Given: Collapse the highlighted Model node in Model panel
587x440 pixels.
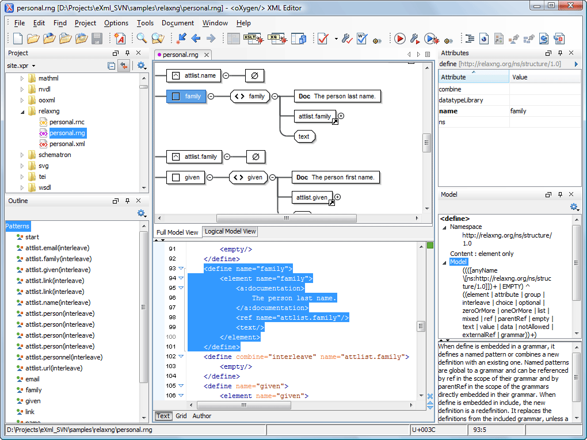Looking at the screenshot, I should (444, 262).
